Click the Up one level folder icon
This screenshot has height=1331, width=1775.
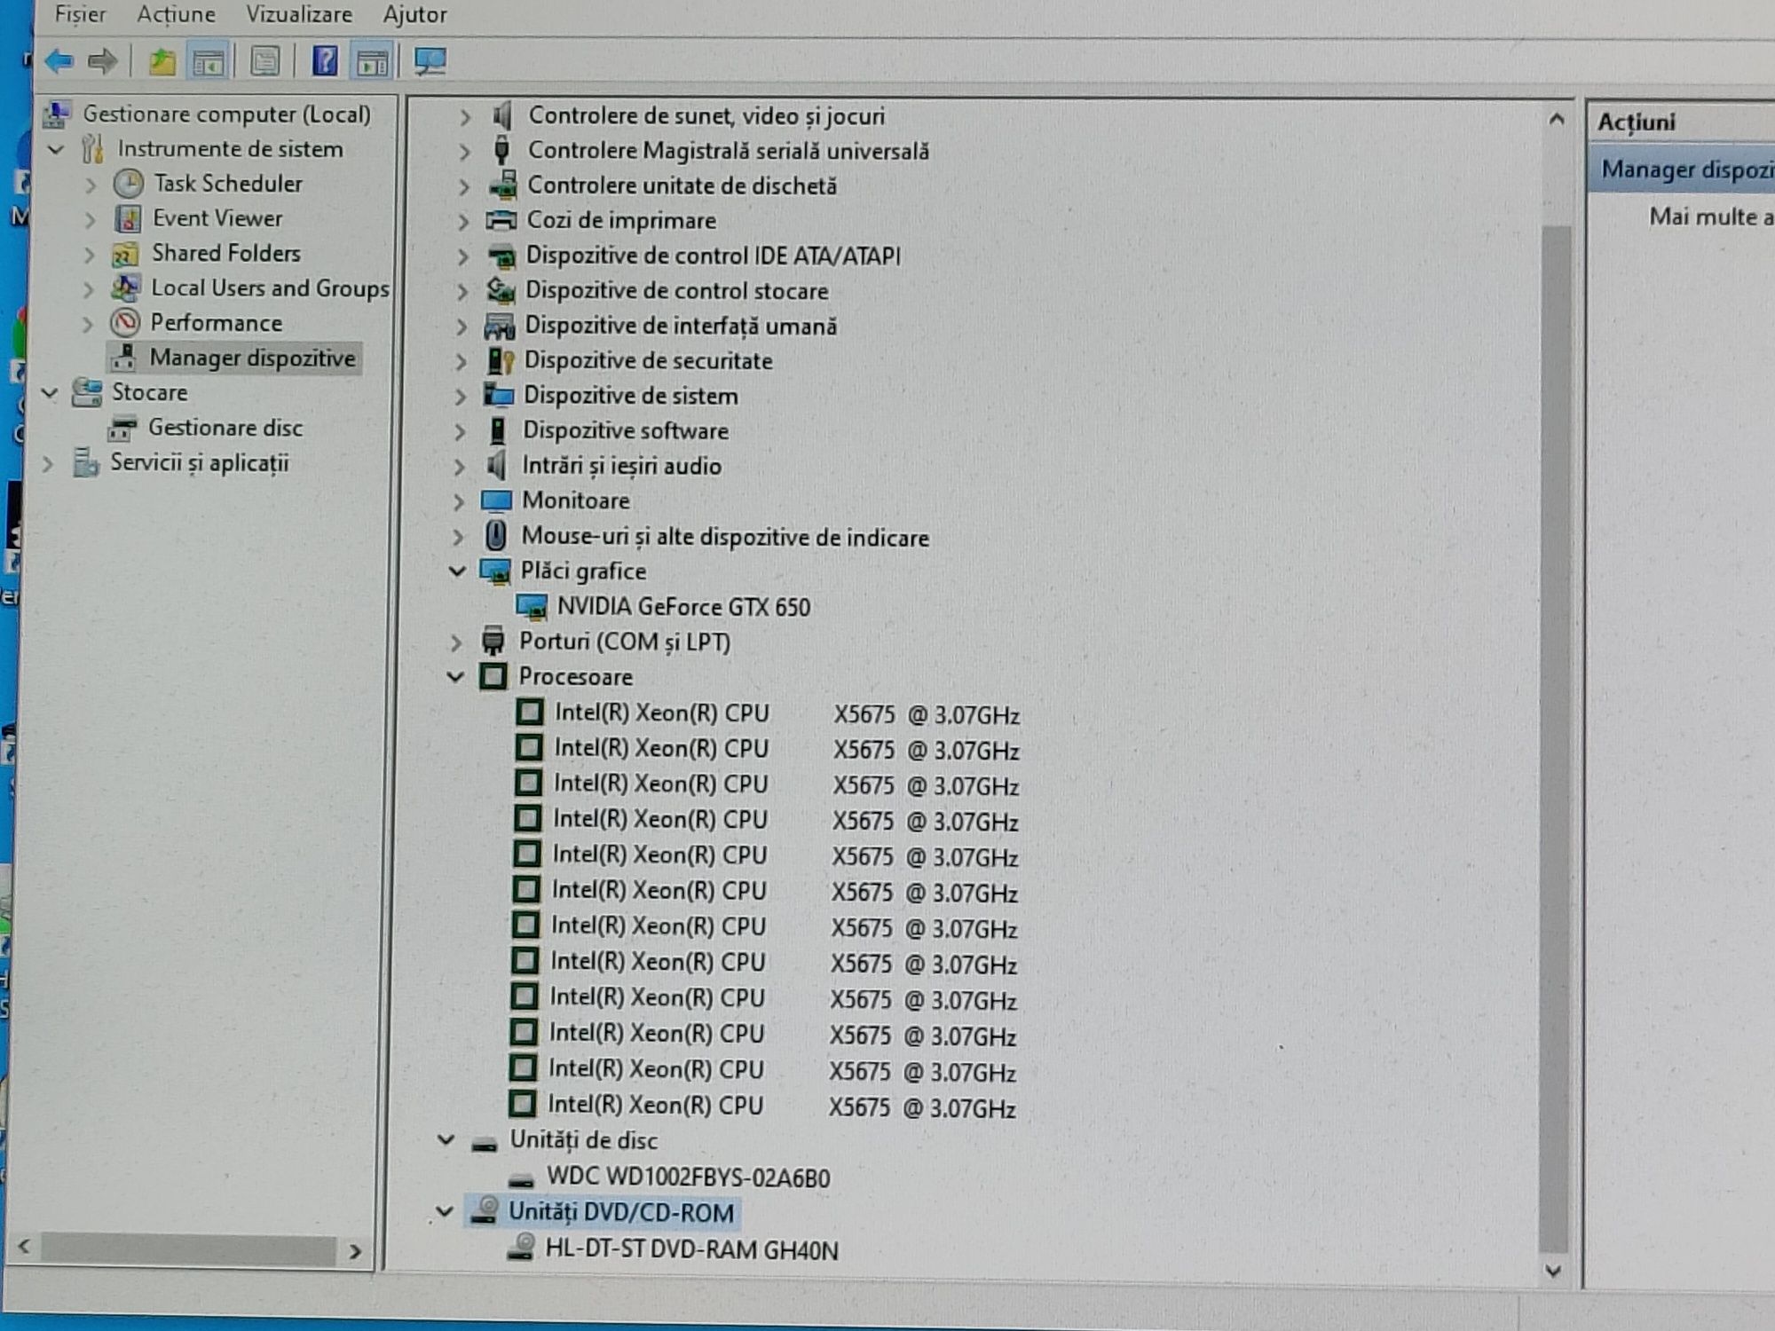pyautogui.click(x=162, y=62)
